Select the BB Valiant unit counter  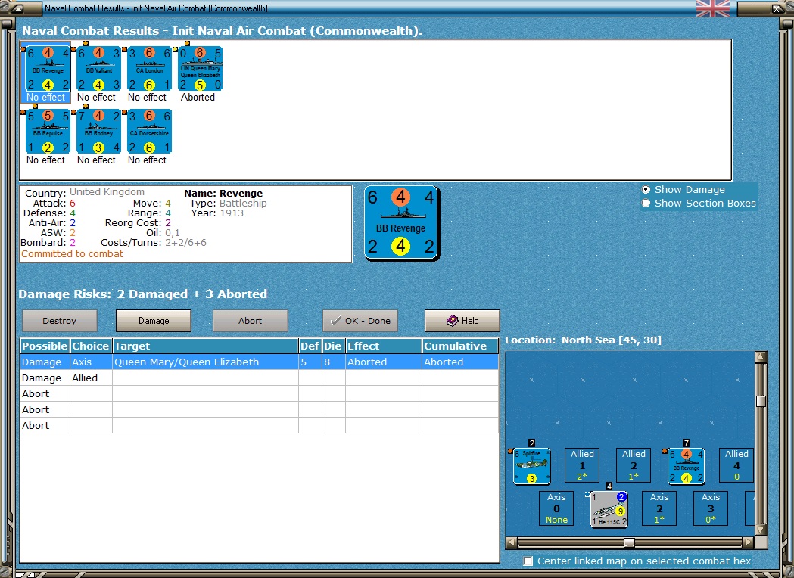click(98, 68)
